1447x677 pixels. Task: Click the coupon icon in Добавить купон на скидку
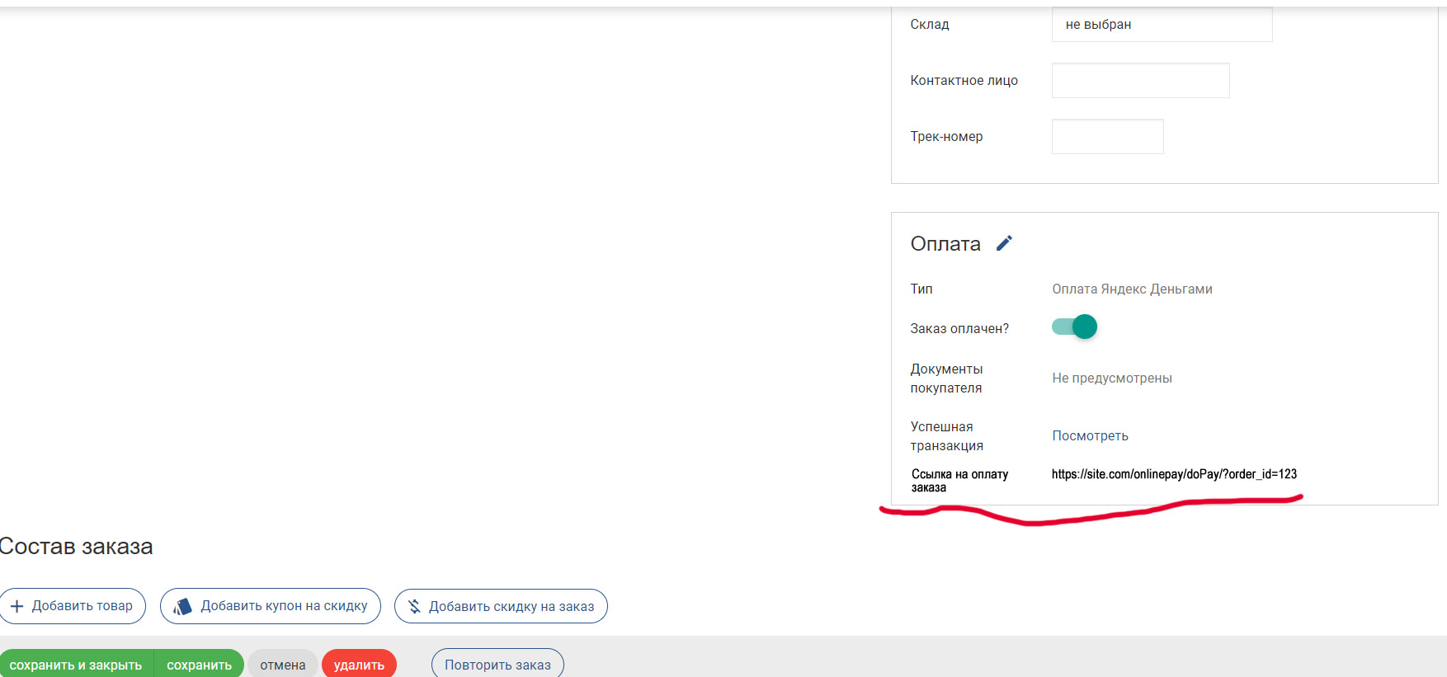pyautogui.click(x=182, y=606)
